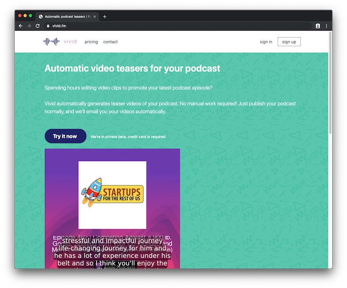Open a new tab with plus icon
The height and width of the screenshot is (288, 347).
click(x=105, y=17)
